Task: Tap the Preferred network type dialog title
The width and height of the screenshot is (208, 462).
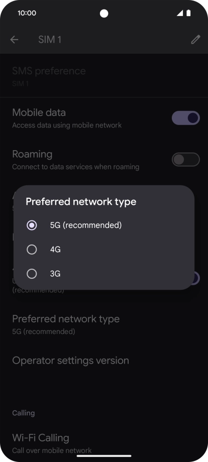Action: point(81,202)
